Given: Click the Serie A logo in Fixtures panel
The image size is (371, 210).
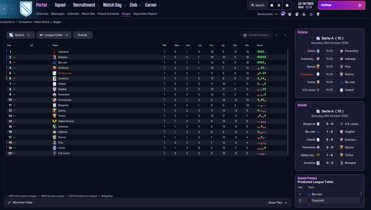Looking at the screenshot, I should (318, 38).
